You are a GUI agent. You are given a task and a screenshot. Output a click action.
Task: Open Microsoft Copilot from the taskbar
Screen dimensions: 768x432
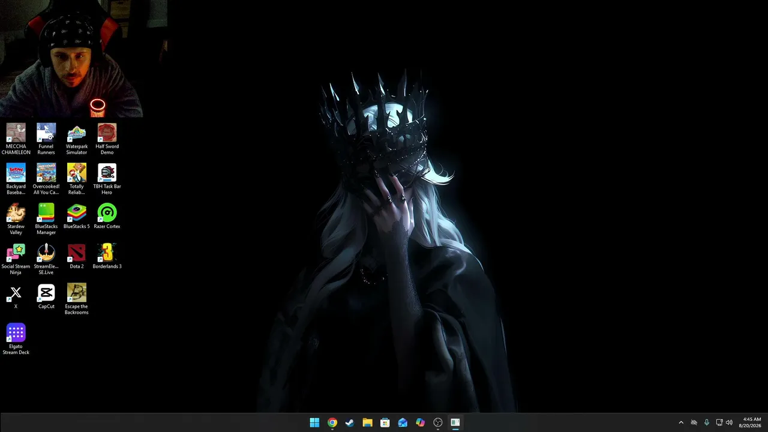pyautogui.click(x=420, y=422)
